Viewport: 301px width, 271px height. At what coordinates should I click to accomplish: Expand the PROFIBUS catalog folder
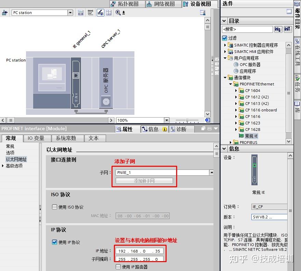(230, 141)
